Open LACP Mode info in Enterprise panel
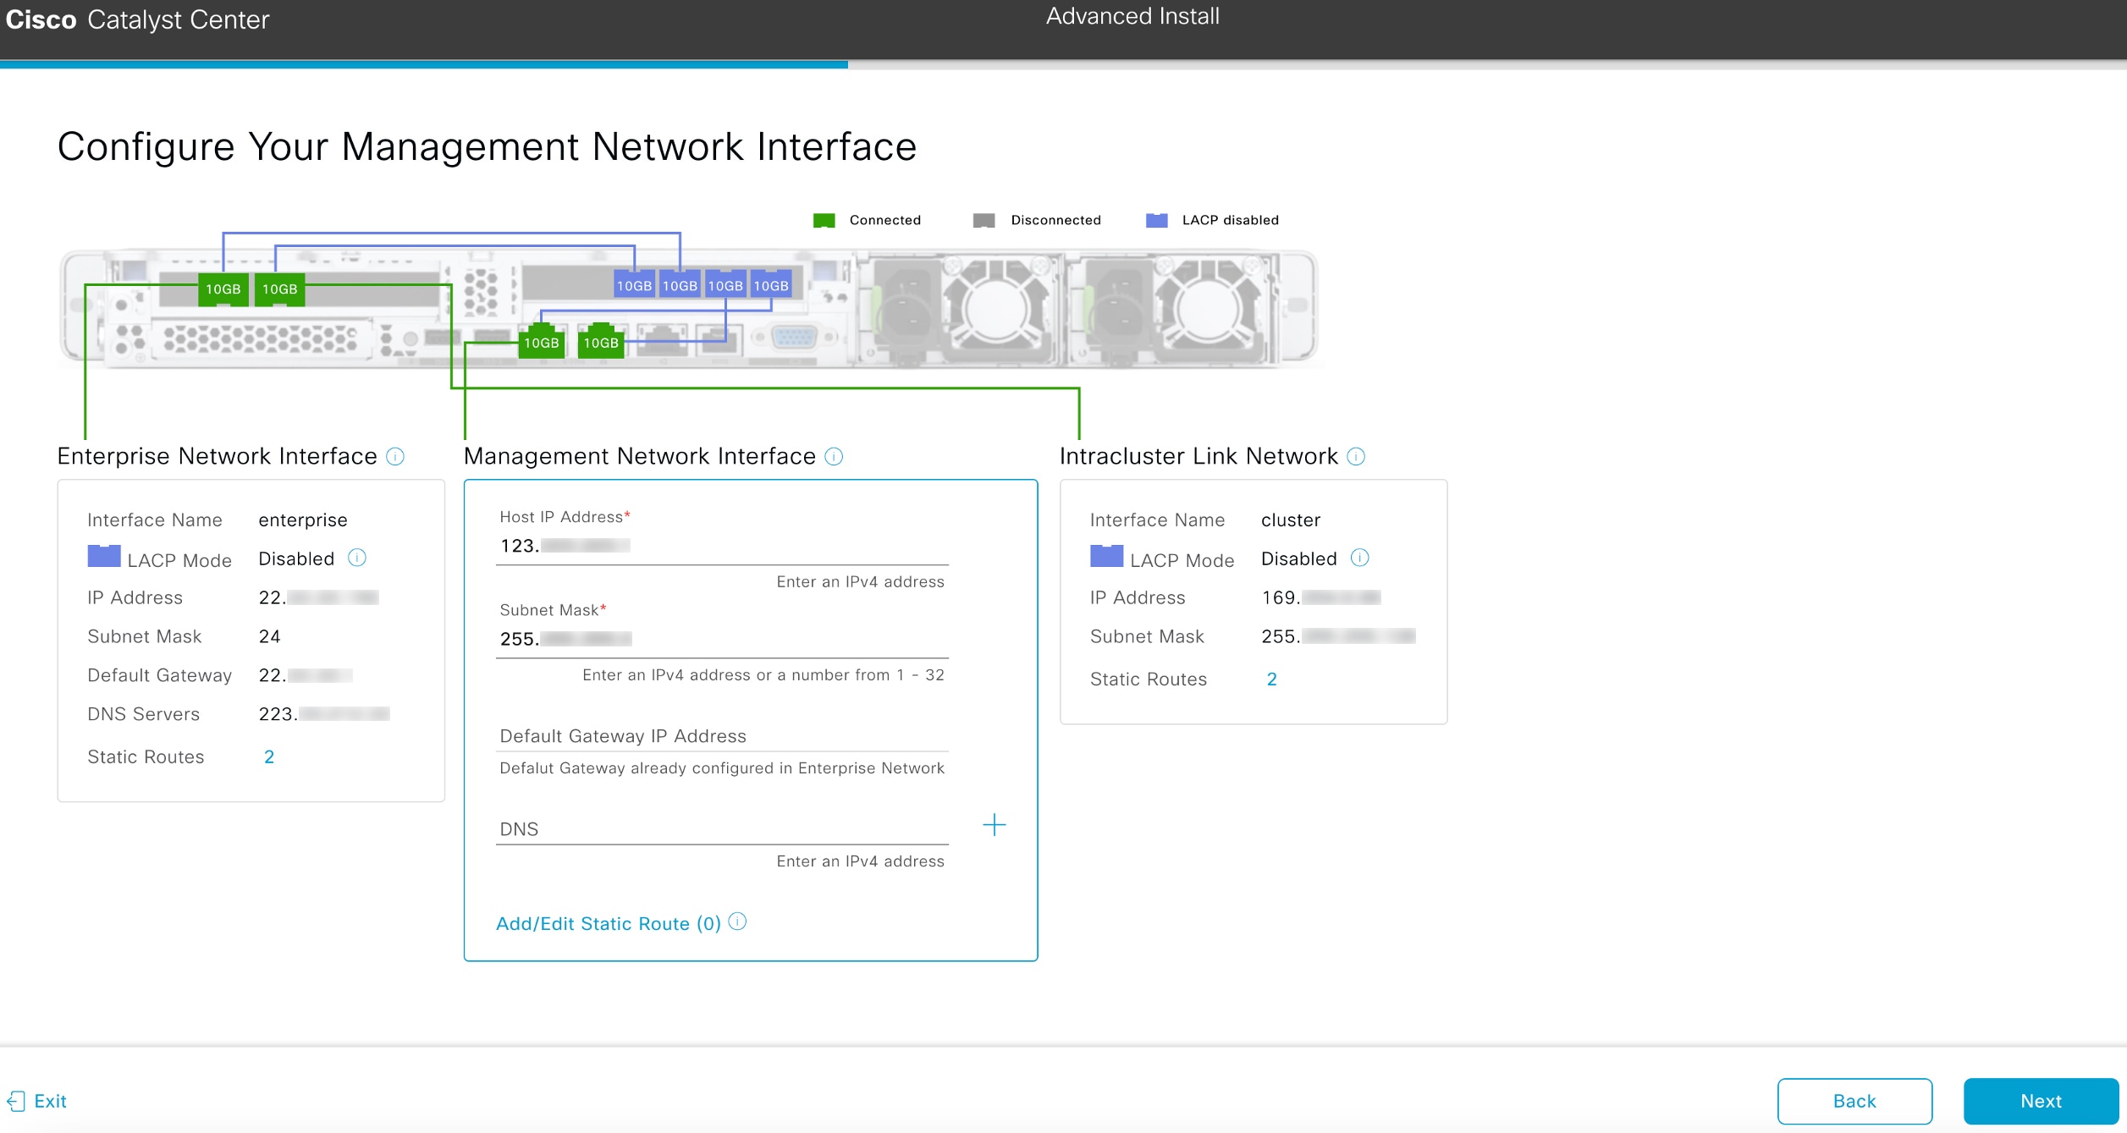The image size is (2127, 1133). [x=359, y=558]
